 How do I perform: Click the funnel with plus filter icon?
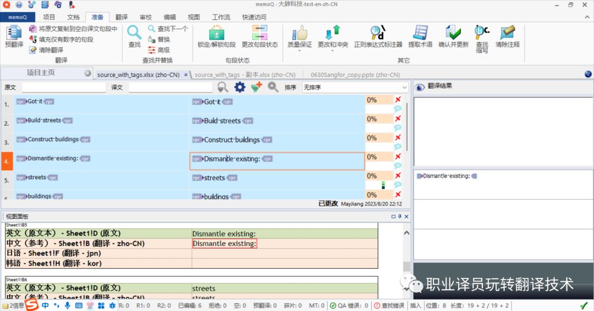coord(256,87)
